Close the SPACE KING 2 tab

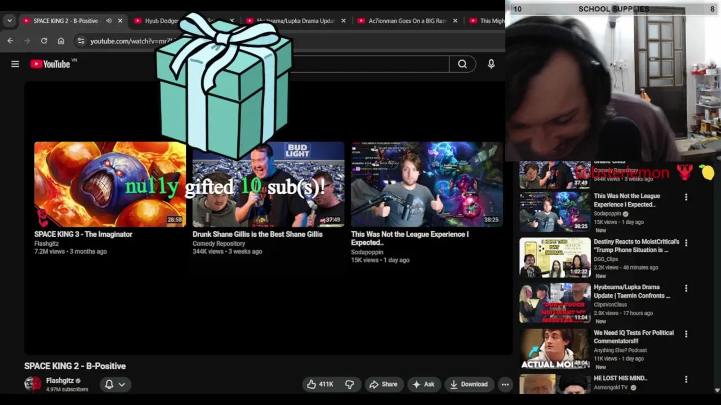point(120,21)
